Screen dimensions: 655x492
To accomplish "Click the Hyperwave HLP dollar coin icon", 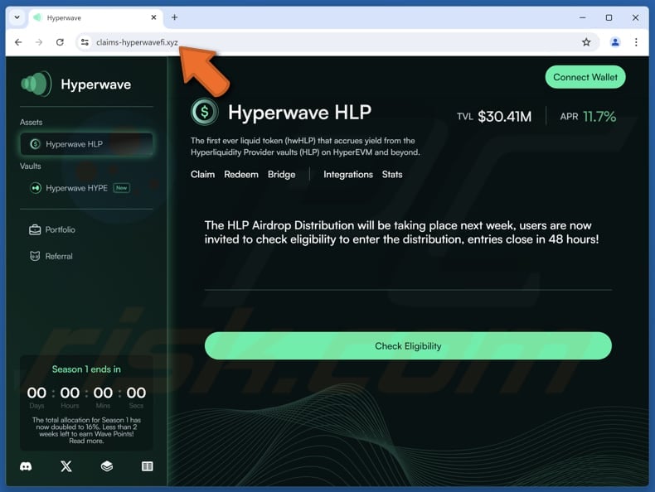I will (x=35, y=144).
